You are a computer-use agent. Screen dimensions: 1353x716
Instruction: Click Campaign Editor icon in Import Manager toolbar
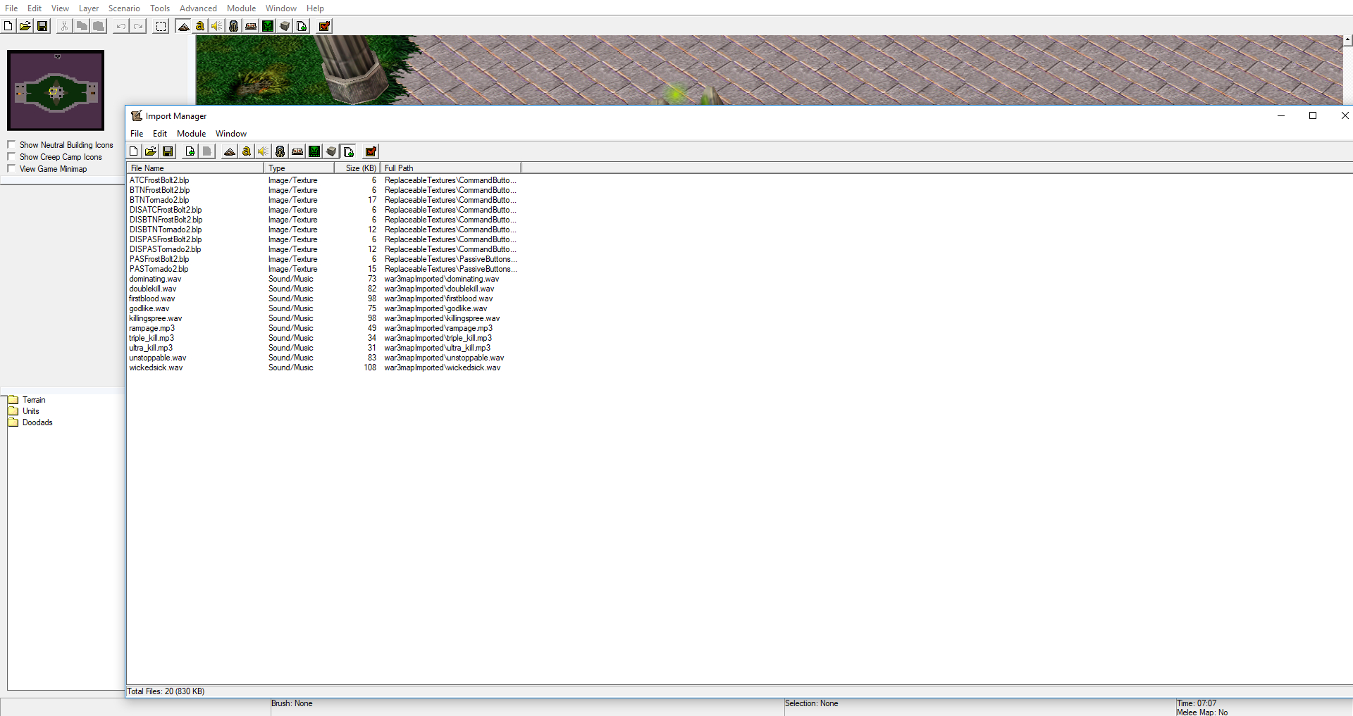(x=297, y=151)
